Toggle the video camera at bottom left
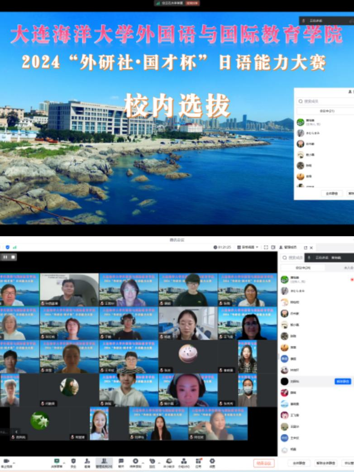 pos(6,461)
